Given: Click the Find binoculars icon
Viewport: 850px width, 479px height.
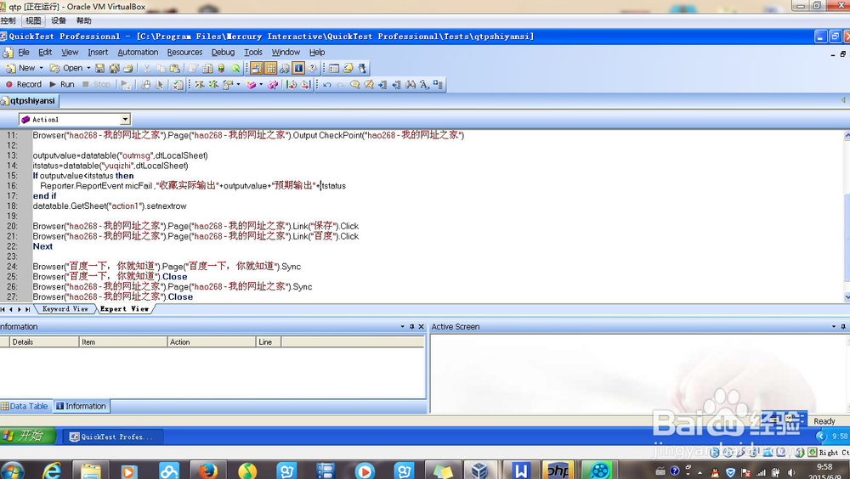Looking at the screenshot, I should pos(410,85).
